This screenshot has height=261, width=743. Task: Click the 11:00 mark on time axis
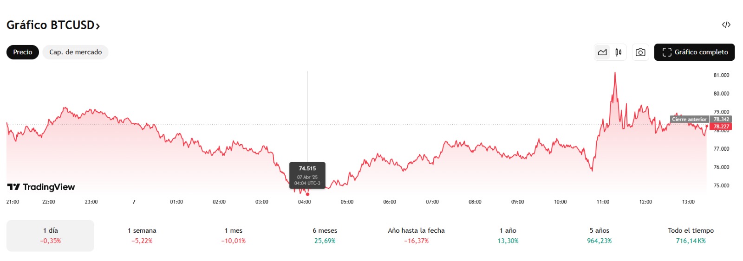pyautogui.click(x=603, y=202)
